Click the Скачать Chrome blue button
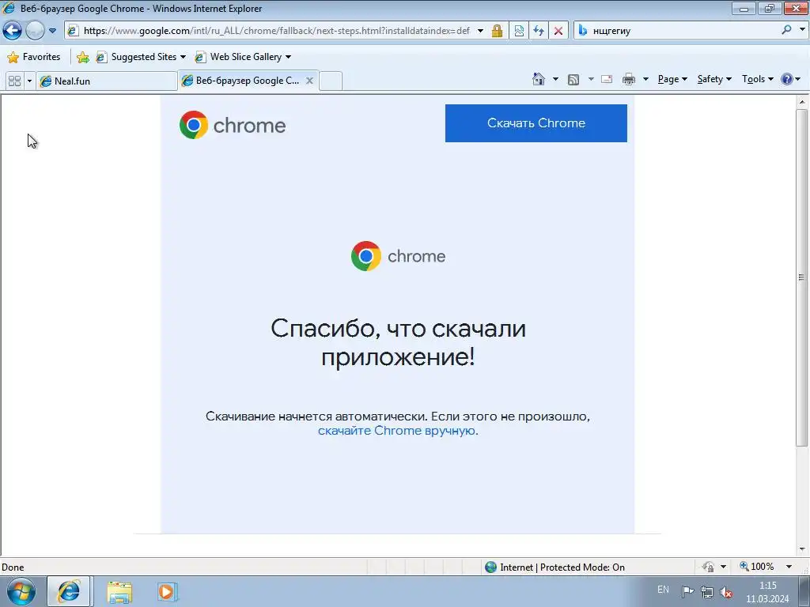 click(x=536, y=123)
